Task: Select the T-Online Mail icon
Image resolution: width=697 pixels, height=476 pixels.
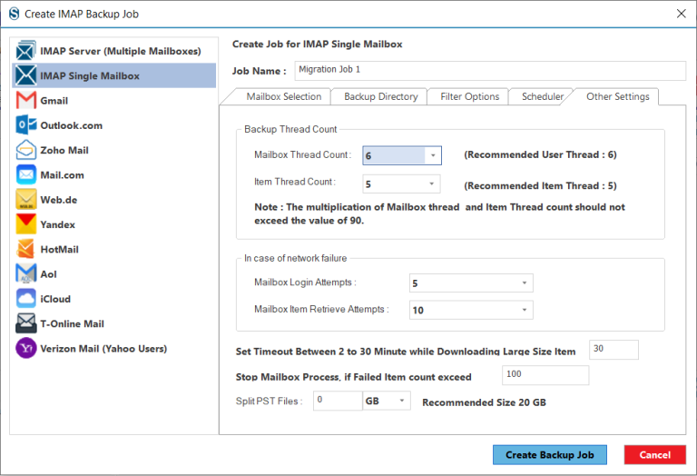Action: pyautogui.click(x=25, y=323)
